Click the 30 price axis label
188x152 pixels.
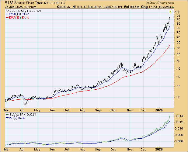click(178, 97)
